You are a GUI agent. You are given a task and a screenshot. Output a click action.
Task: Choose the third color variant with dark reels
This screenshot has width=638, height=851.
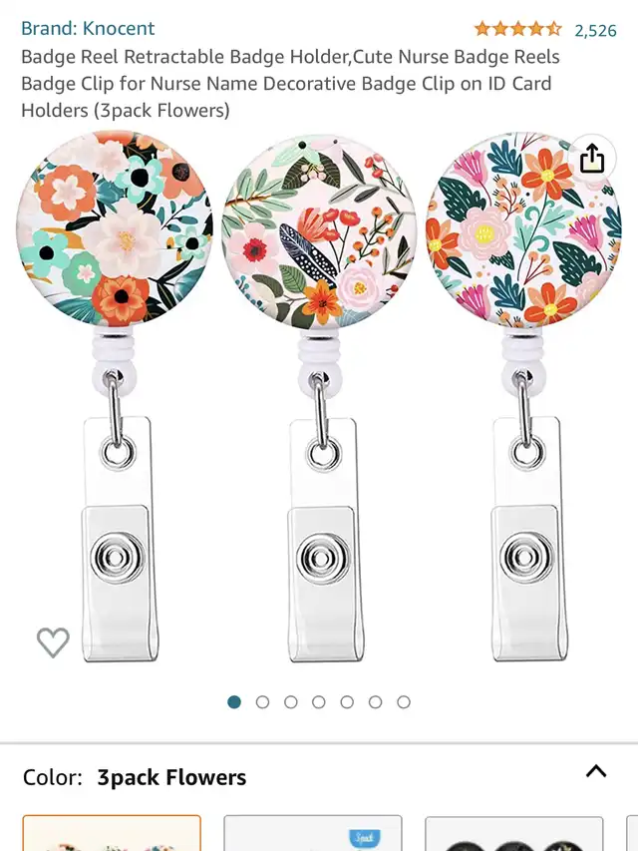pyautogui.click(x=513, y=833)
